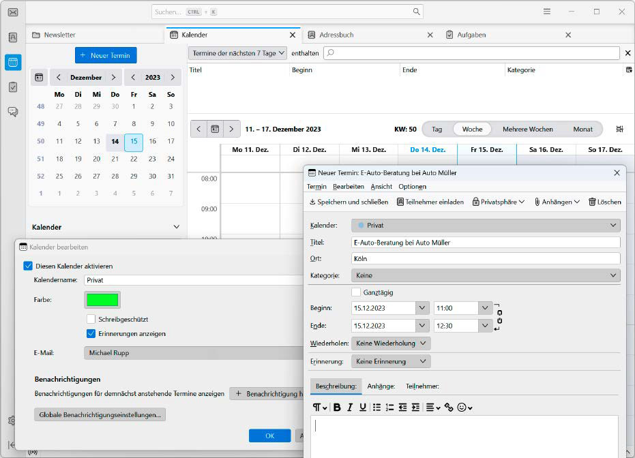Confirm calendar edit with OK
Image resolution: width=635 pixels, height=458 pixels.
click(269, 436)
